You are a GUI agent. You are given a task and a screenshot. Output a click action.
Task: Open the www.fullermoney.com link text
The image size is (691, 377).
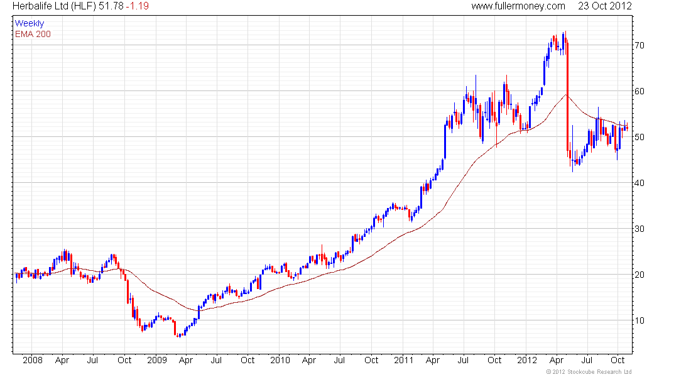pyautogui.click(x=518, y=6)
